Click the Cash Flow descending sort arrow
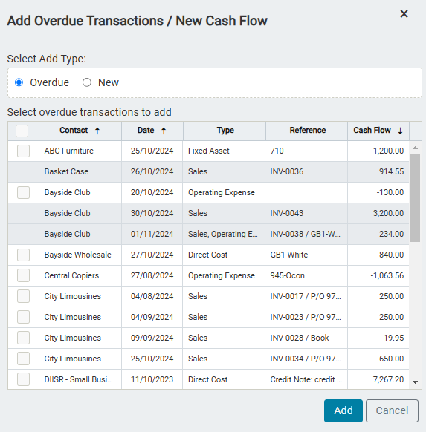 coord(400,131)
